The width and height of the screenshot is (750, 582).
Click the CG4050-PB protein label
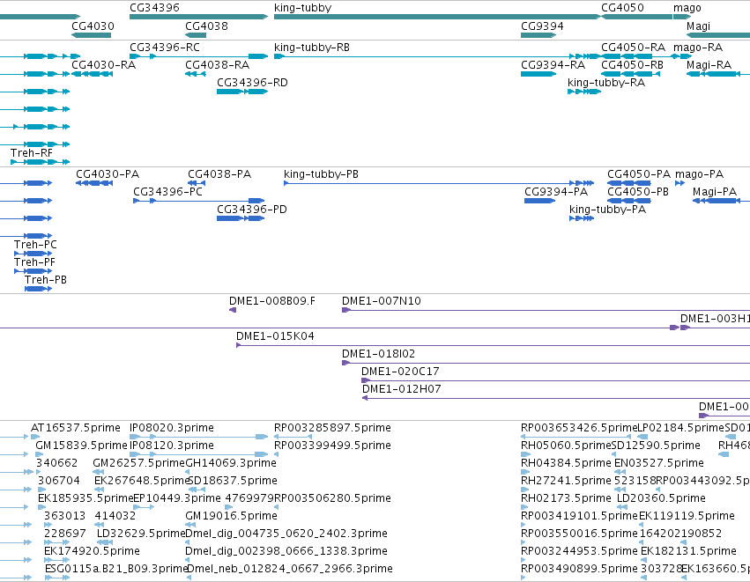[x=637, y=192]
